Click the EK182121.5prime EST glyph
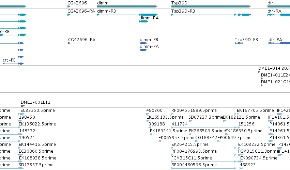Screen dimensions: 290x170 pyautogui.click(x=224, y=121)
